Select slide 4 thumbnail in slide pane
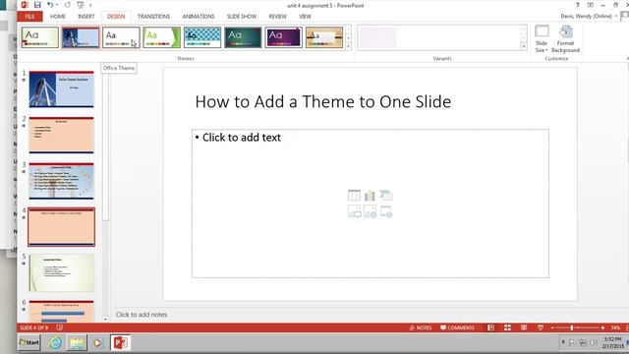 tap(61, 227)
